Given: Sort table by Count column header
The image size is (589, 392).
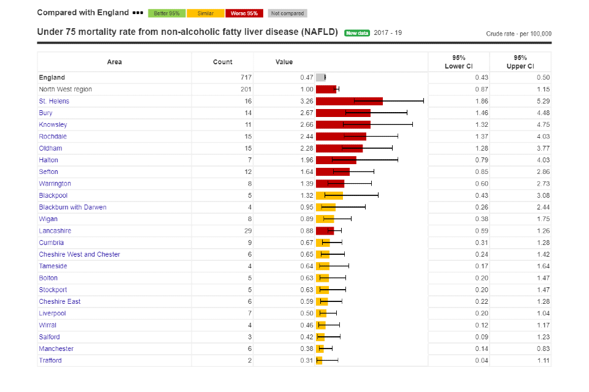Looking at the screenshot, I should click(x=222, y=62).
